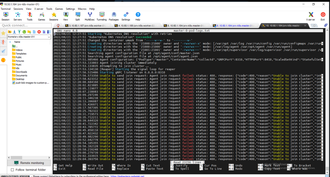Create a new folder in the SFTP panel
330x177 pixels.
tap(29, 32)
